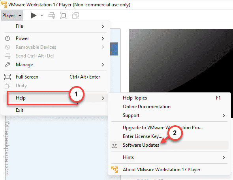Click the Manage wrench icon
The image size is (233, 180).
coord(8,65)
